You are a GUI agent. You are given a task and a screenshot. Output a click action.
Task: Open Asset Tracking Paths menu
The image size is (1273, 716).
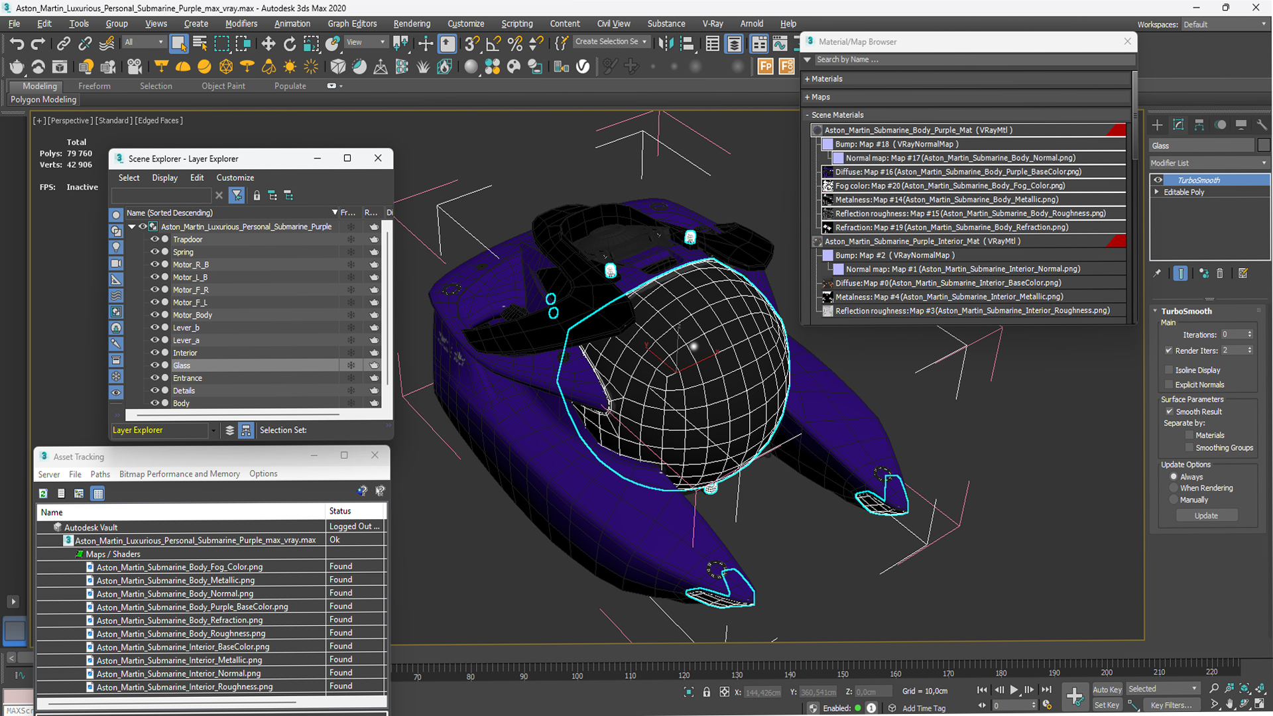pos(100,474)
